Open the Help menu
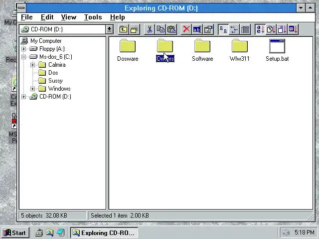The height and width of the screenshot is (239, 319). [118, 17]
